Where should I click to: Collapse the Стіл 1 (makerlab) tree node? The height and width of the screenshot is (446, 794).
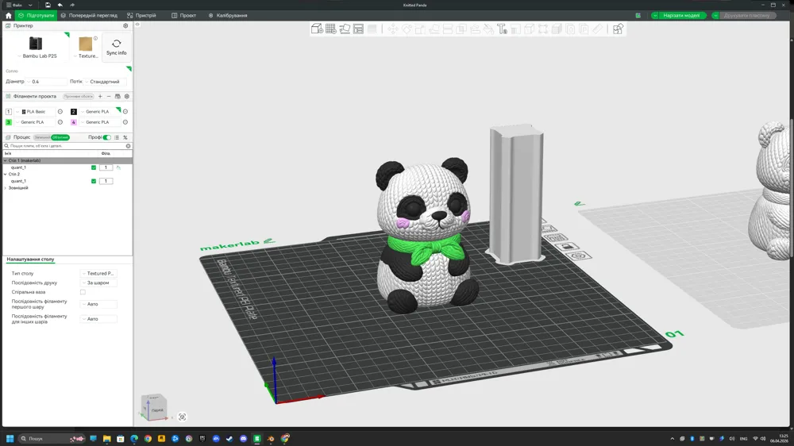coord(6,160)
